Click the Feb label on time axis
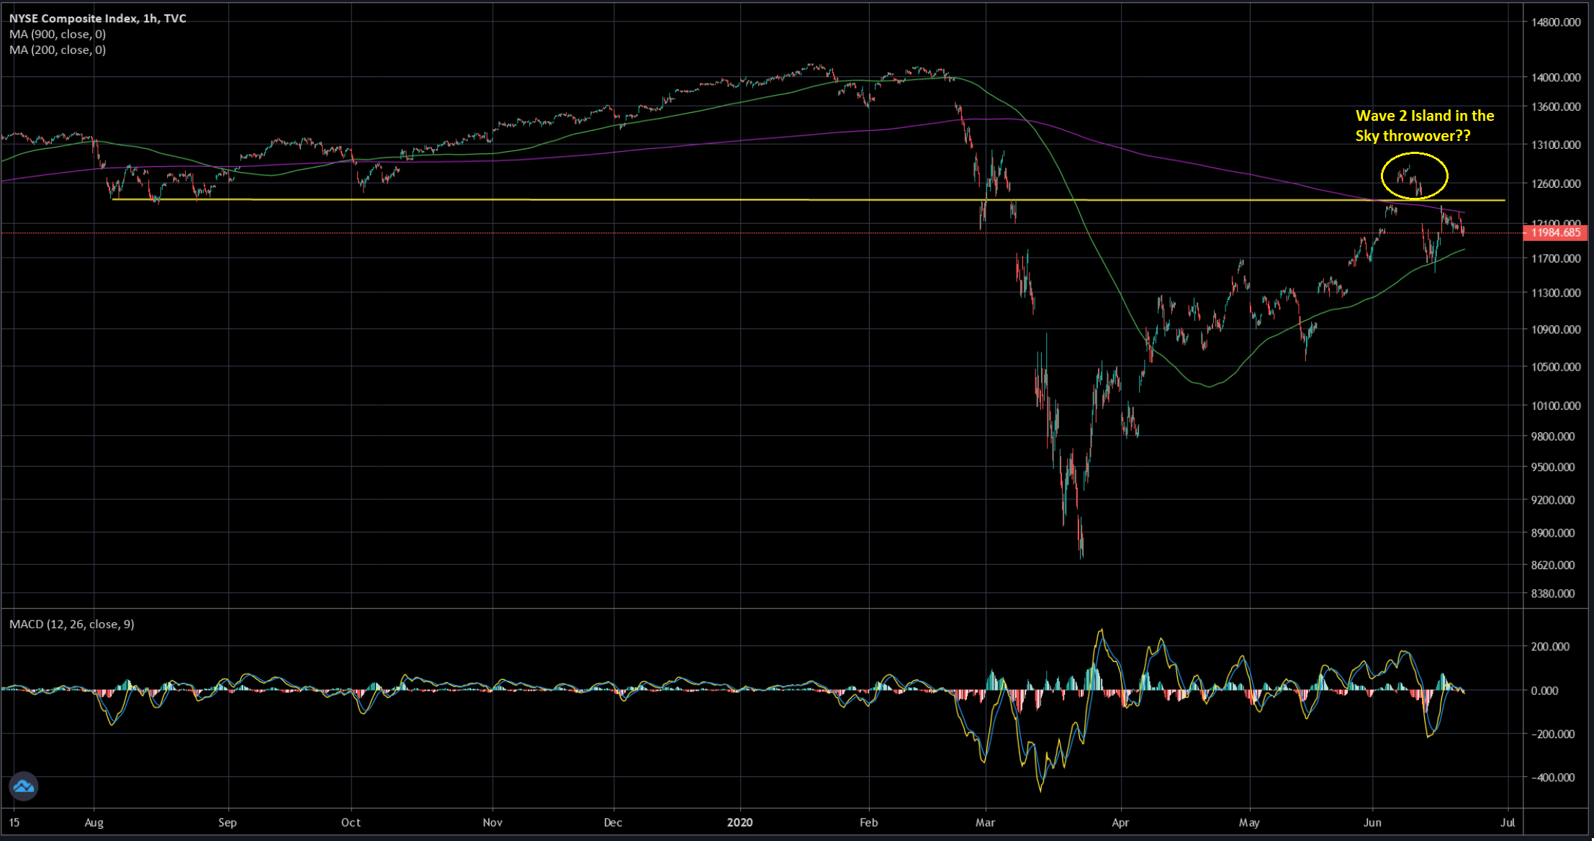 pos(869,822)
